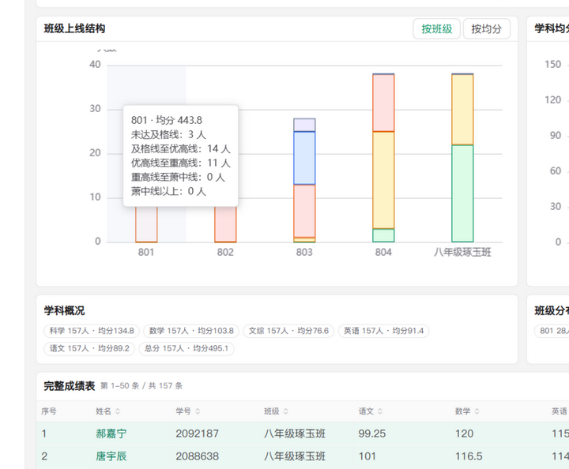Click pink lower segment of 803 bar

coord(304,211)
